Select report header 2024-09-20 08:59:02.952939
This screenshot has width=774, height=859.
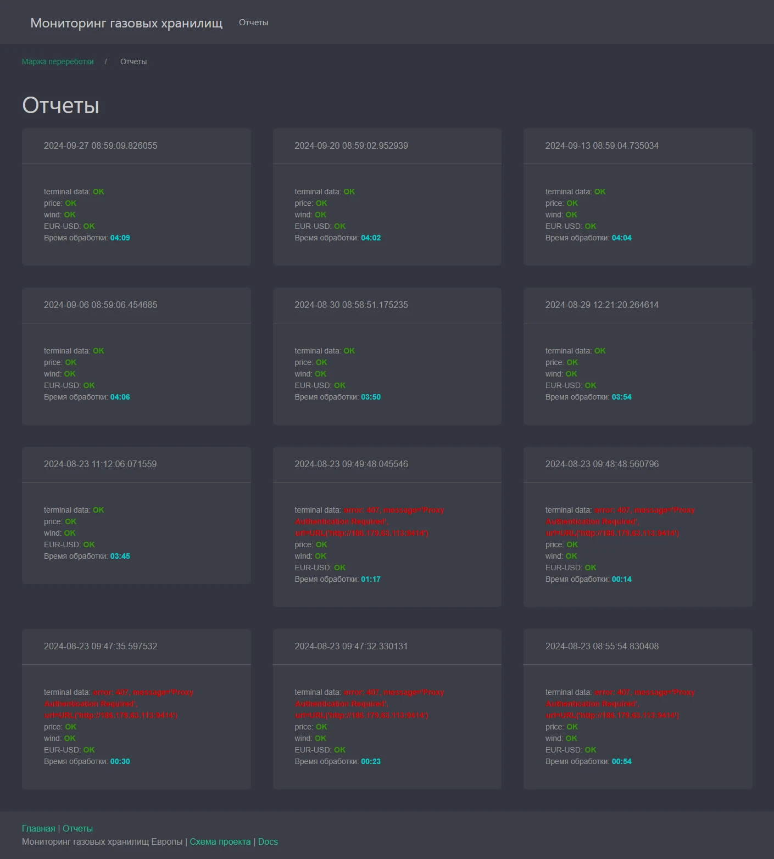coord(351,146)
